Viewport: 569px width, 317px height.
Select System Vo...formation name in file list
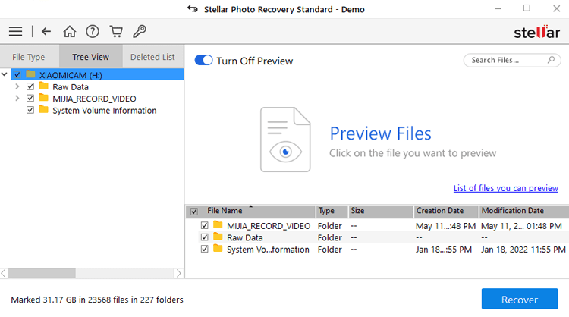268,250
